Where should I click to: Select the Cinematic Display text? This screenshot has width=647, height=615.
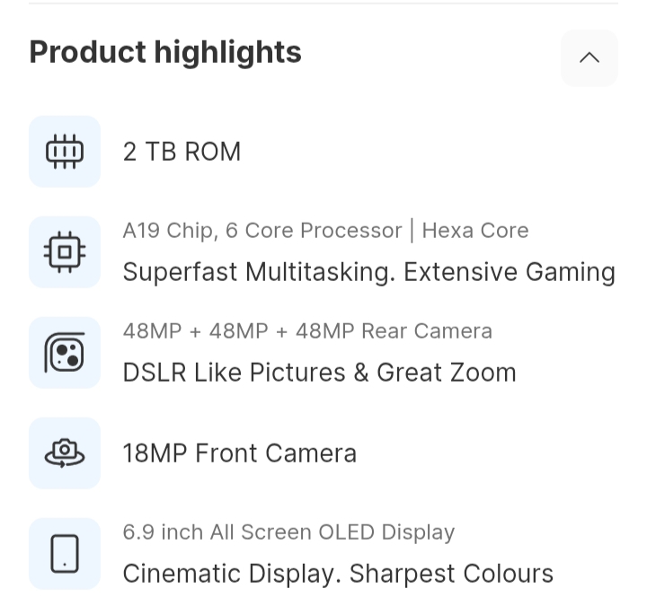pyautogui.click(x=230, y=574)
